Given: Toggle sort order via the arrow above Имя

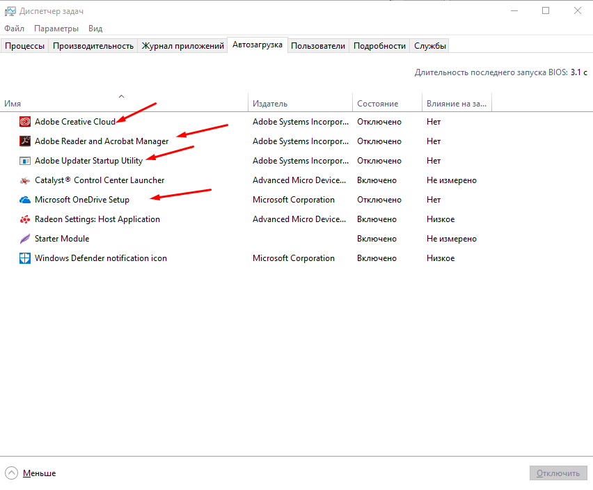Looking at the screenshot, I should [x=121, y=97].
